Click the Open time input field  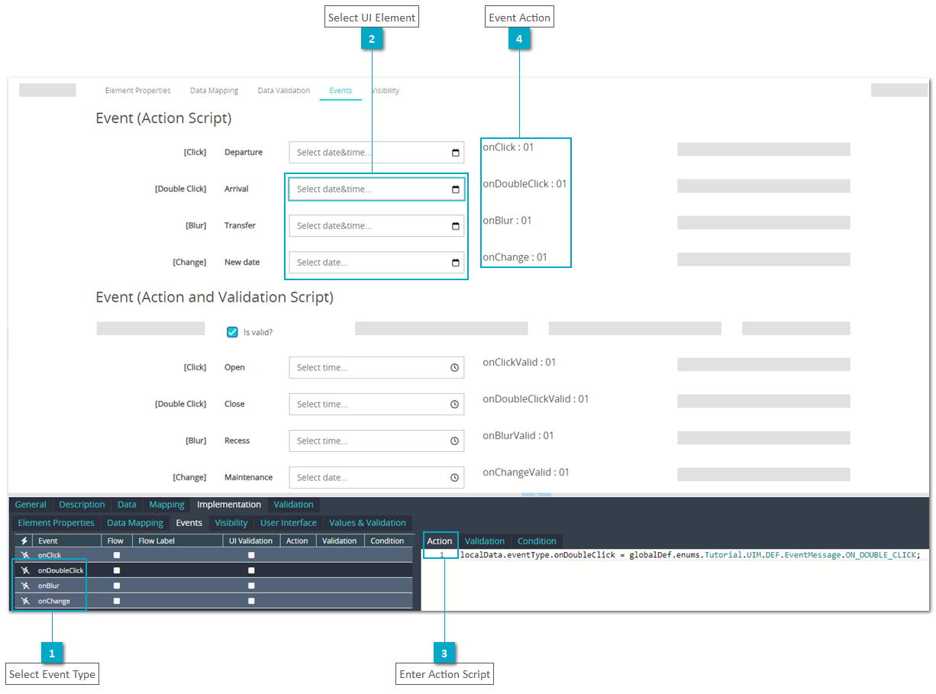coord(376,368)
